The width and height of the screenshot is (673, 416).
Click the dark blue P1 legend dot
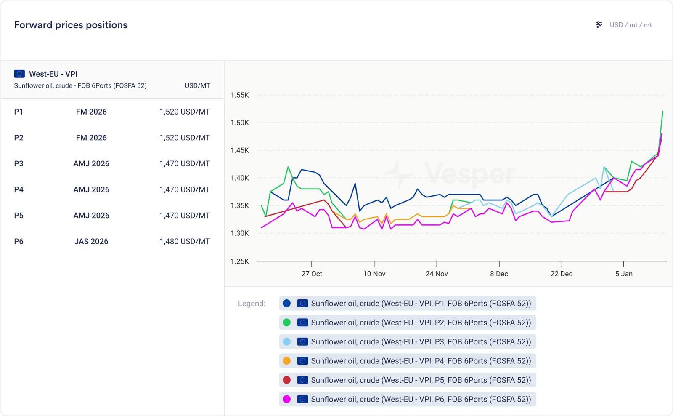287,304
